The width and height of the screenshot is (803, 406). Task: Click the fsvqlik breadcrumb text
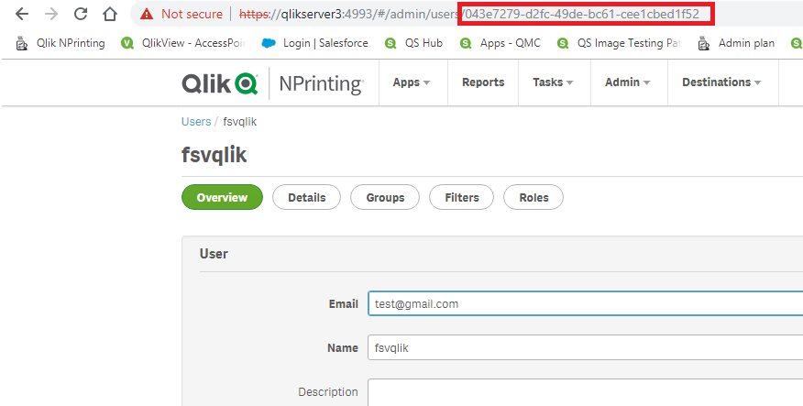pos(239,122)
